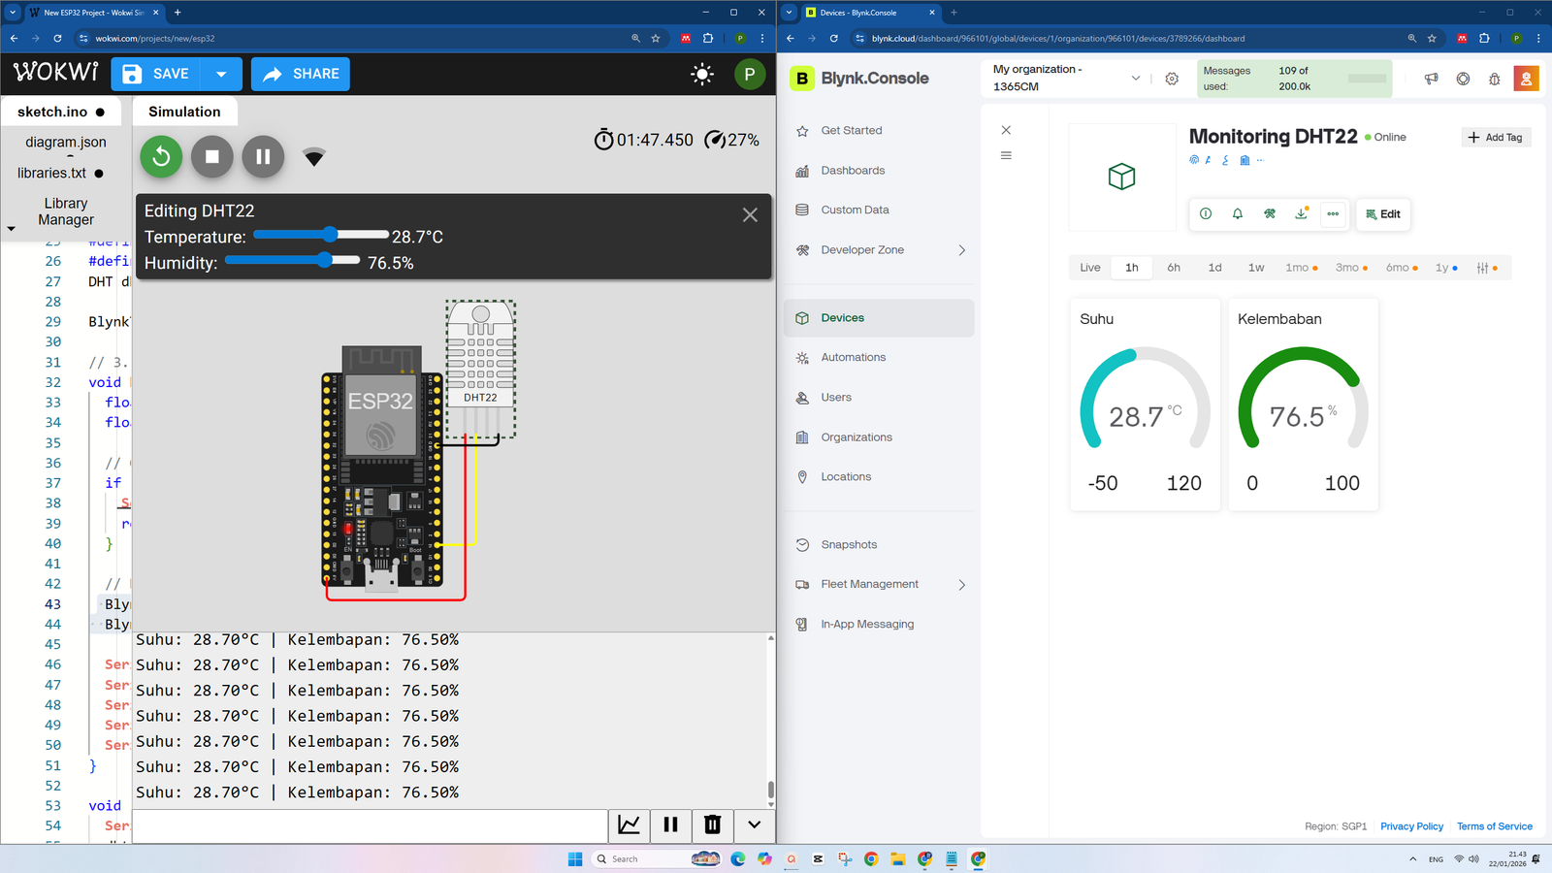The height and width of the screenshot is (873, 1552).
Task: Click the WiFi status icon in simulation toolbar
Action: [x=313, y=157]
